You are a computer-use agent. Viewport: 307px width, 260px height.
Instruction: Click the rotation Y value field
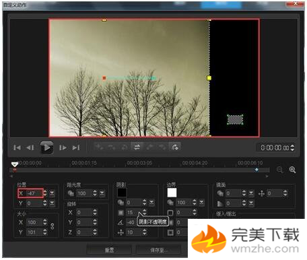point(83,222)
